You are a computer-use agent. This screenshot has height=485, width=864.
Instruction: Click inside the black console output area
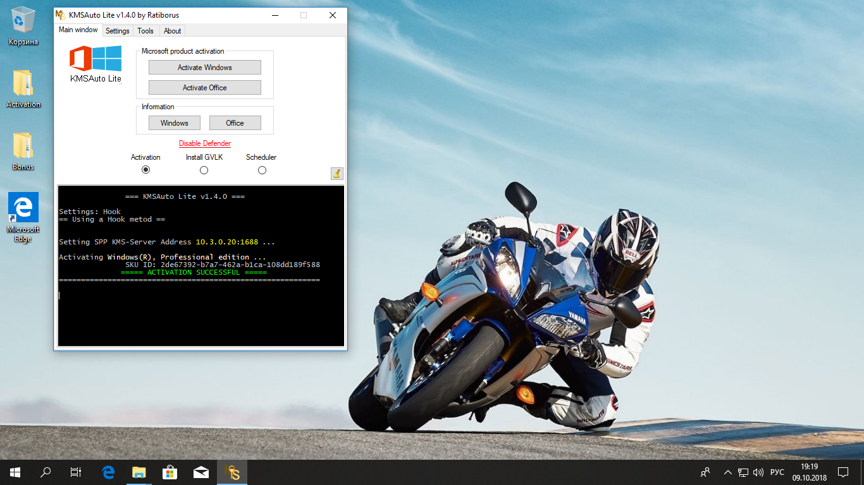(201, 316)
